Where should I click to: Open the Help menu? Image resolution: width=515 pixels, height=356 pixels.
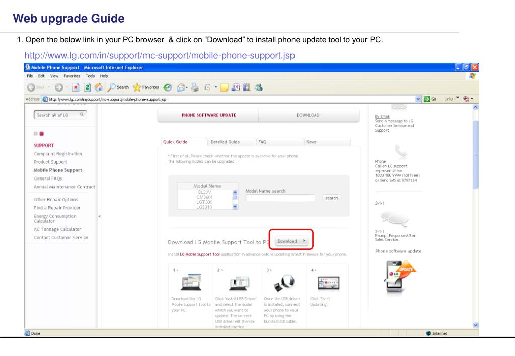point(104,76)
